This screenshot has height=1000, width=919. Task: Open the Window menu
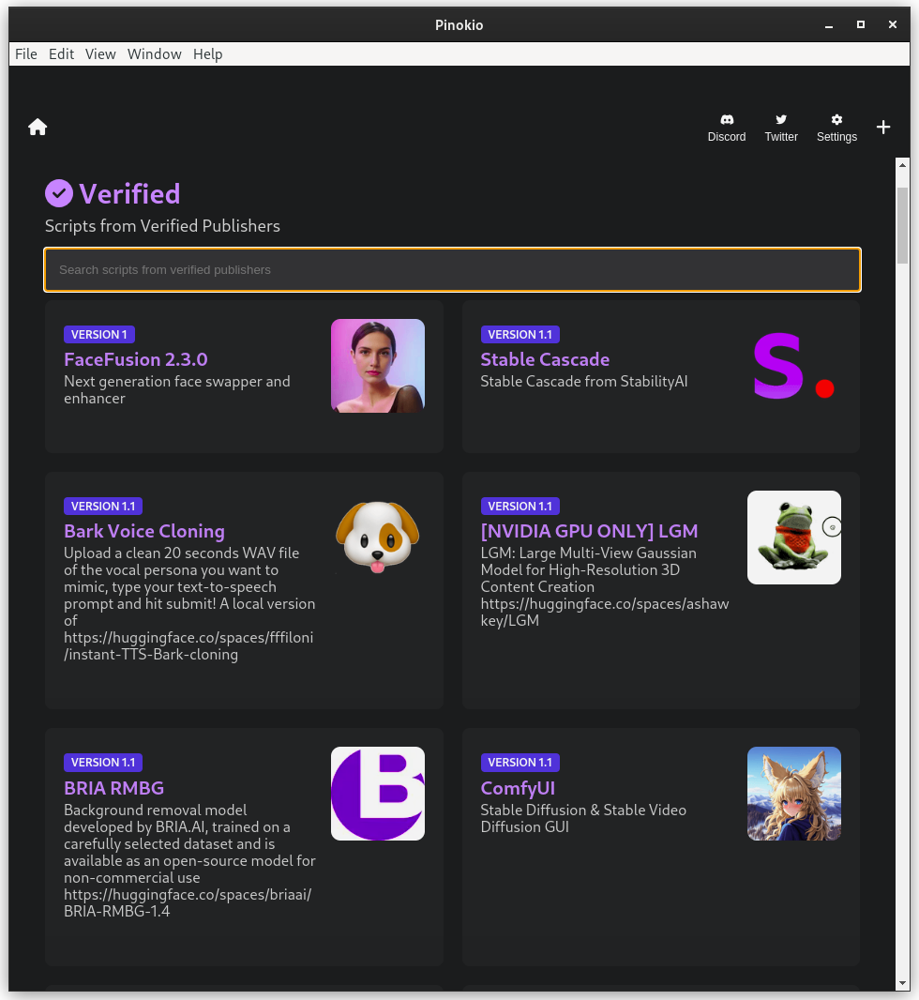coord(154,54)
